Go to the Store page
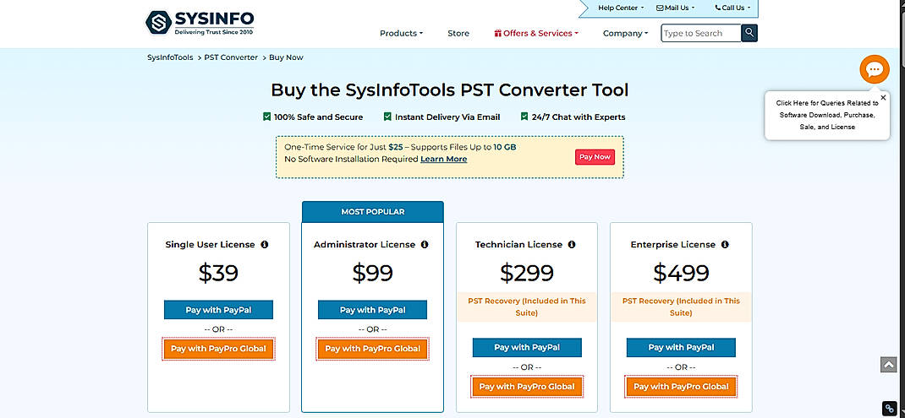 [458, 34]
